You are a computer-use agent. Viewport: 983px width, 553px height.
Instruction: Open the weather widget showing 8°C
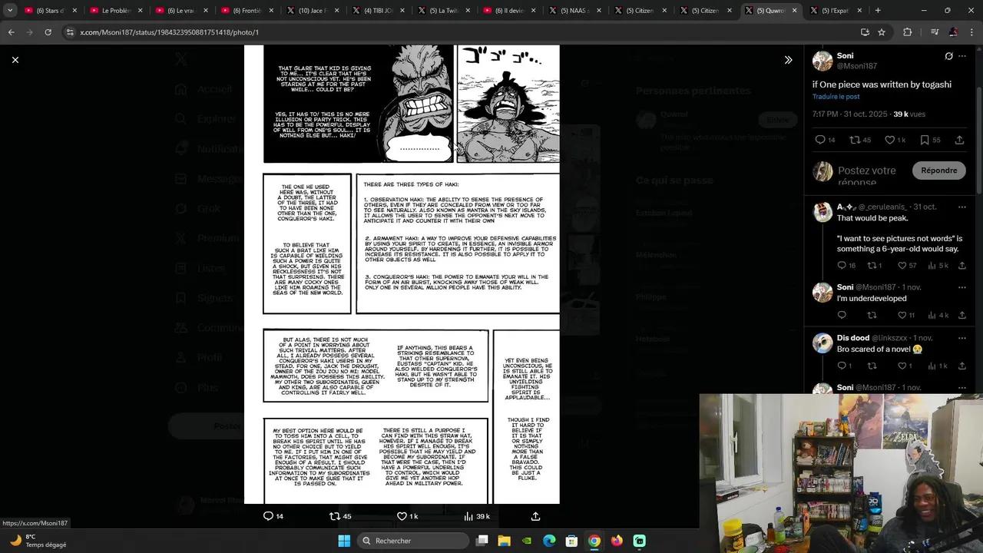[x=38, y=541]
